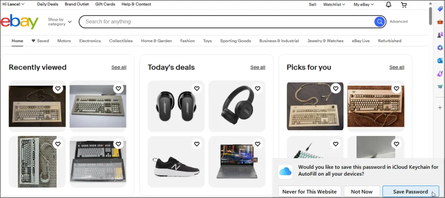Screen dimensions: 445x198
Task: Click the eBay logo
Action: tap(19, 22)
